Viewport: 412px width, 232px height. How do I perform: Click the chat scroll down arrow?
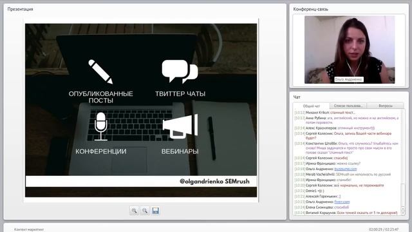[403, 213]
